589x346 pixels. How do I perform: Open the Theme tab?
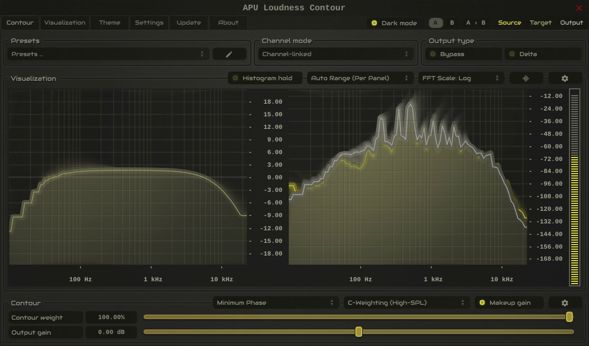tap(109, 22)
